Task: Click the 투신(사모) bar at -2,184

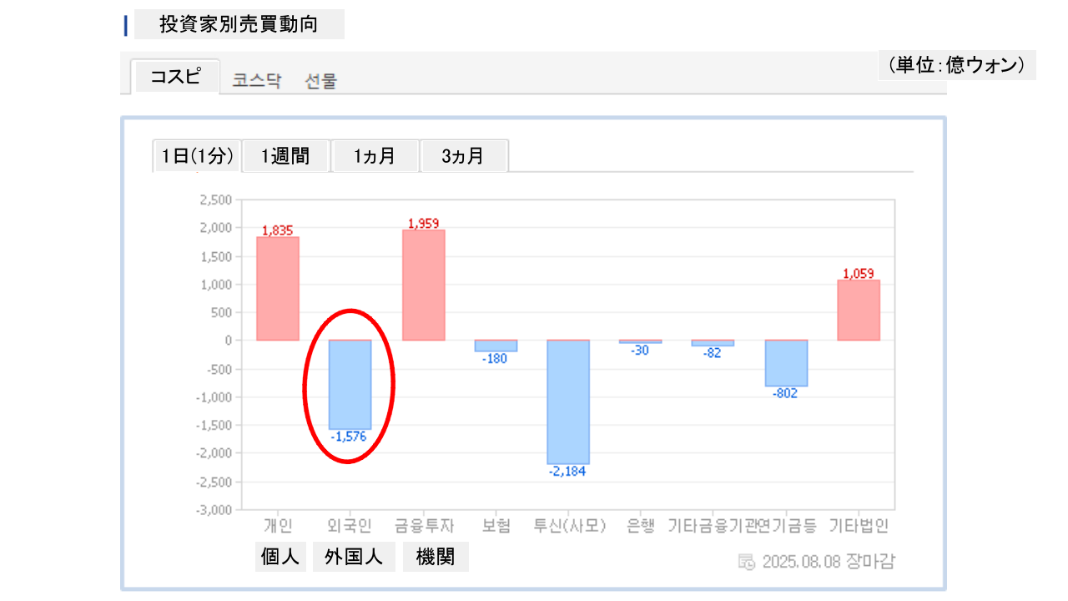Action: tap(568, 402)
